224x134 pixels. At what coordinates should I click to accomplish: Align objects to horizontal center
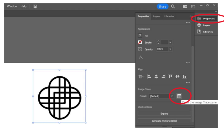pyautogui.click(x=157, y=76)
